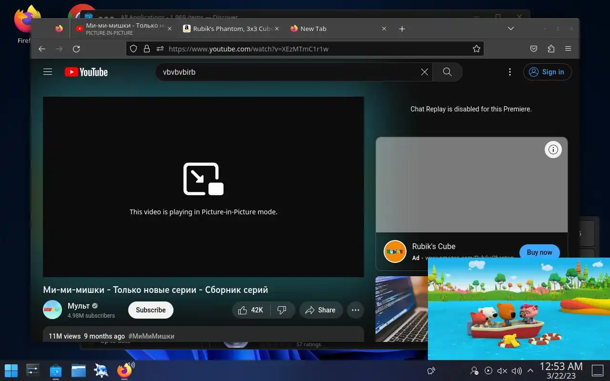Viewport: 610px width, 381px height.
Task: Expand hidden system tray icons
Action: pyautogui.click(x=530, y=371)
